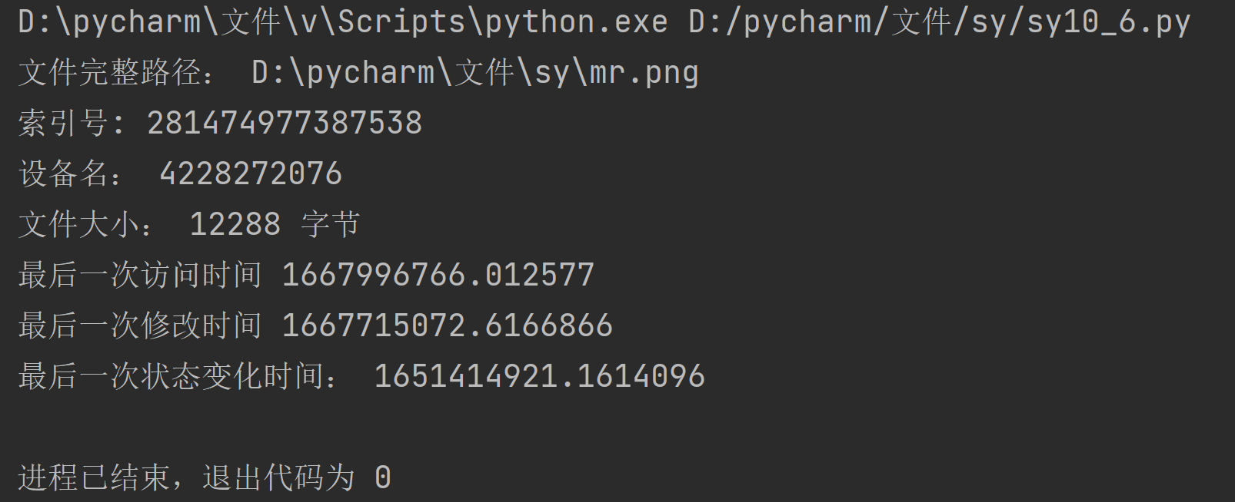Click the file size value 12288

(235, 225)
